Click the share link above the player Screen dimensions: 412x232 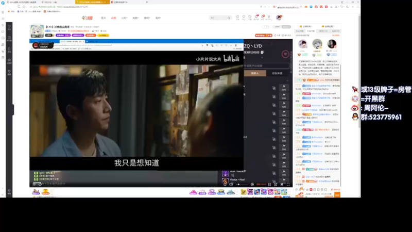coord(277,35)
